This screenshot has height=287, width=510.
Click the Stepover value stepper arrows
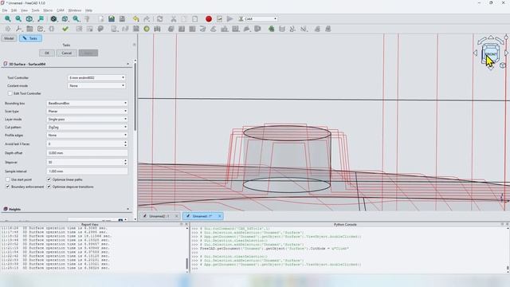(x=125, y=162)
